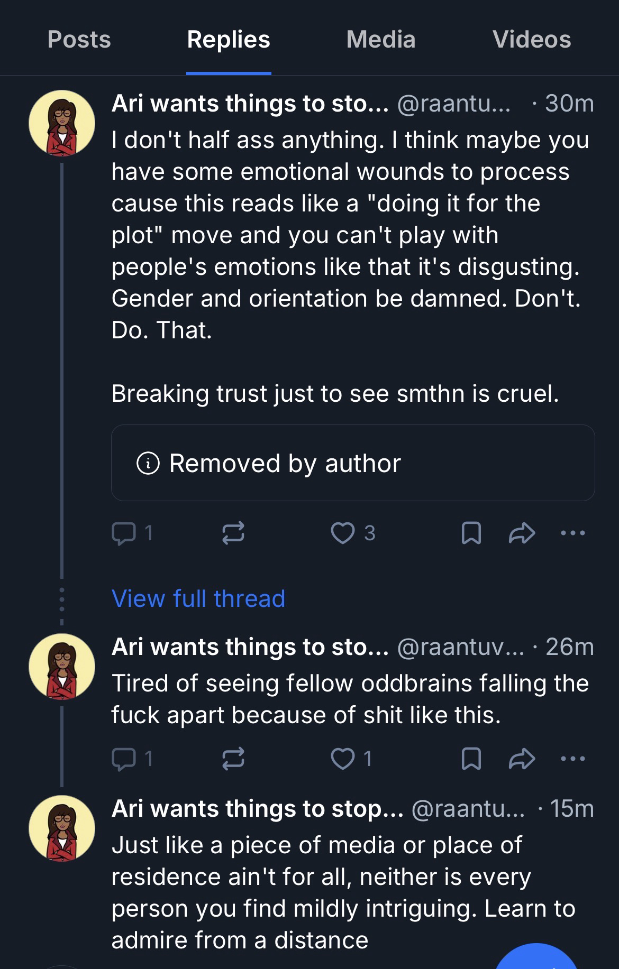Open more options on the 26m post
Viewport: 619px width, 969px height.
573,759
